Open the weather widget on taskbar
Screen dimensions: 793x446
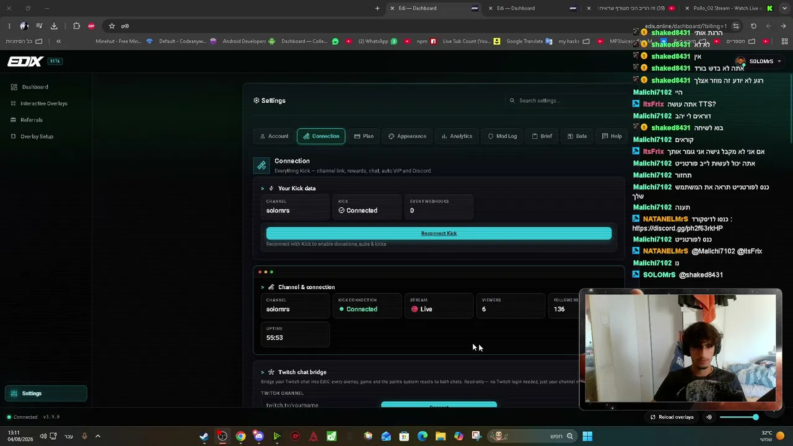coord(773,436)
